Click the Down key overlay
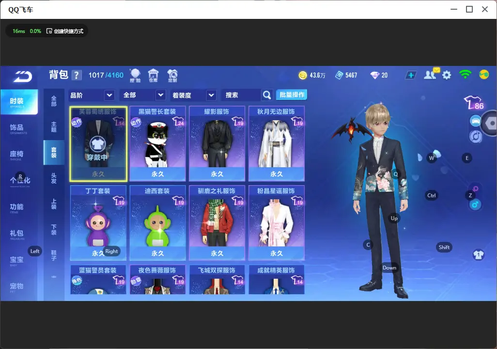This screenshot has height=349, width=497. (x=389, y=268)
